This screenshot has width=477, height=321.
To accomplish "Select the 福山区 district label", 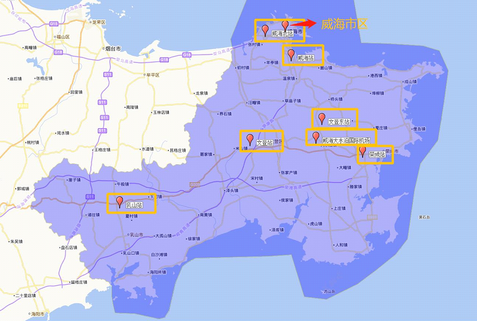I will tap(63, 37).
